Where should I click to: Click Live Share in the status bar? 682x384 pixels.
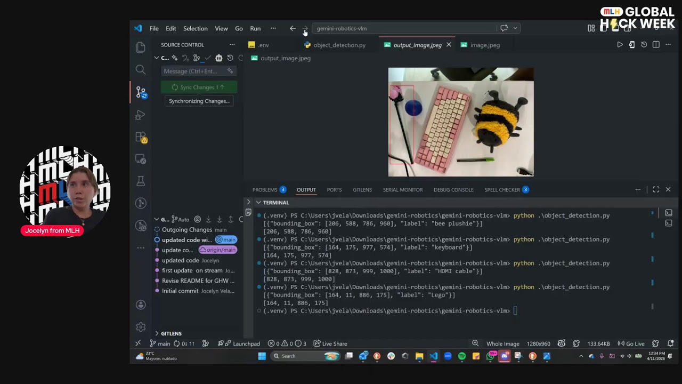330,343
